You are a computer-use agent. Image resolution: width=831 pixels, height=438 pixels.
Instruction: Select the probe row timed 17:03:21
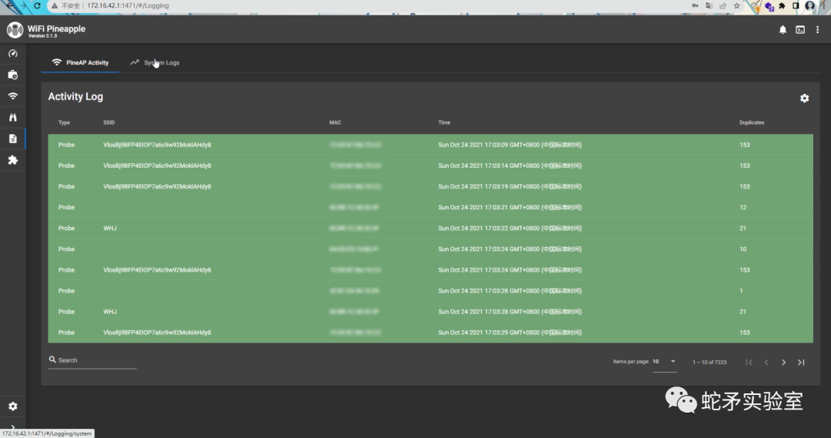click(430, 207)
